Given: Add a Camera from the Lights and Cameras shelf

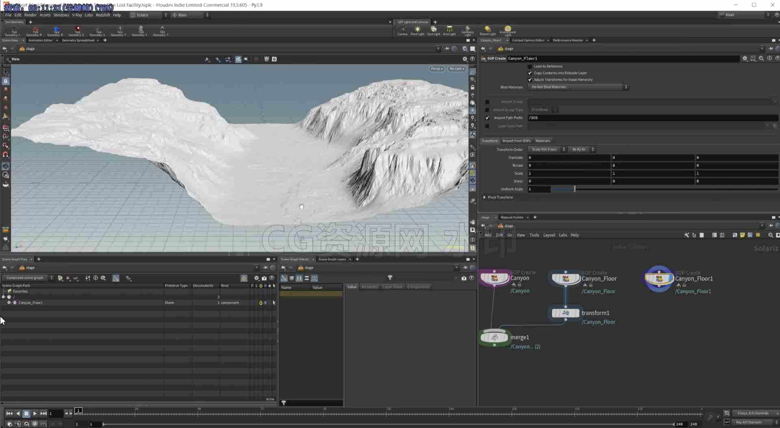Looking at the screenshot, I should click(402, 30).
